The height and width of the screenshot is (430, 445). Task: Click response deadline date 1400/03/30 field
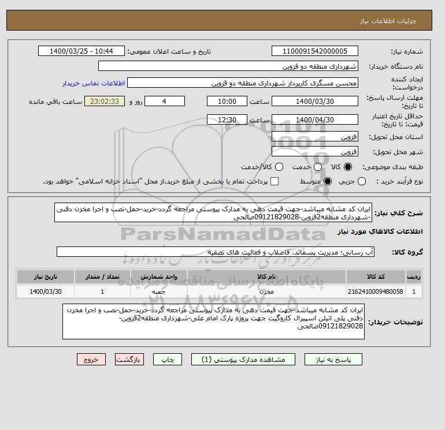pos(315,101)
